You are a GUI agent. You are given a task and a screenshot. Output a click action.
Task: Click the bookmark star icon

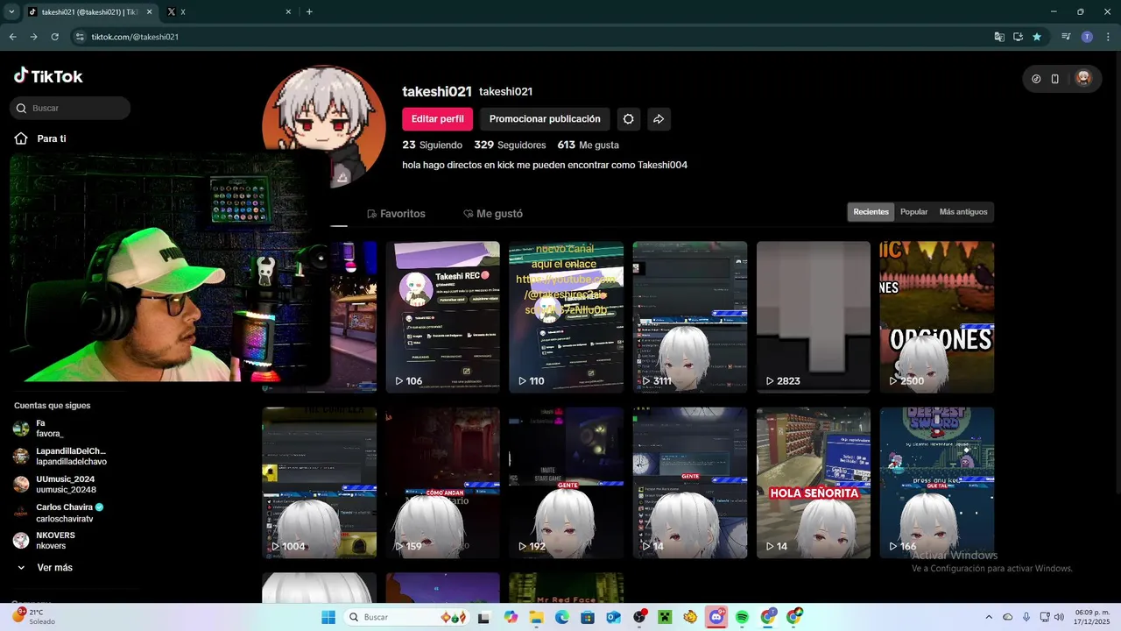(x=1037, y=37)
